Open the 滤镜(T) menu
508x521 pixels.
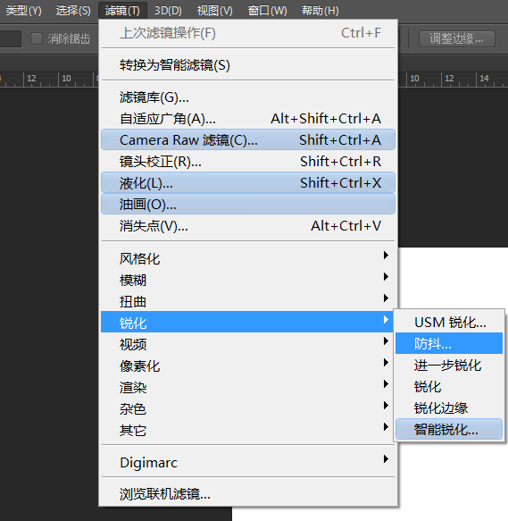pos(122,11)
